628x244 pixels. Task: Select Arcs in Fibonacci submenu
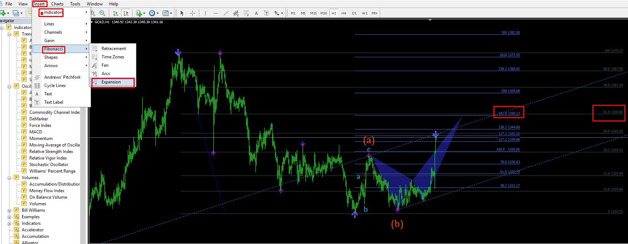click(113, 74)
